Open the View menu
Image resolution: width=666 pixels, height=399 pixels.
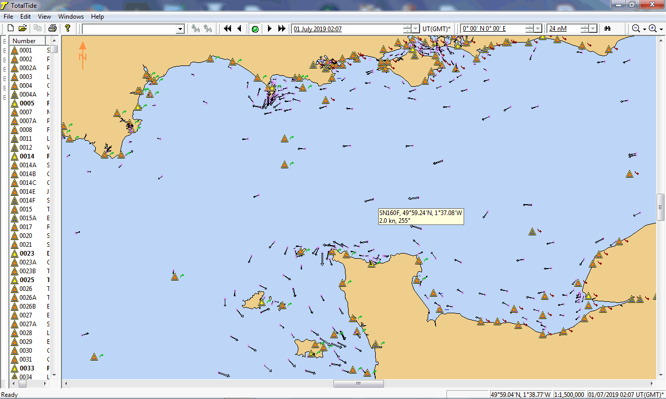click(44, 17)
